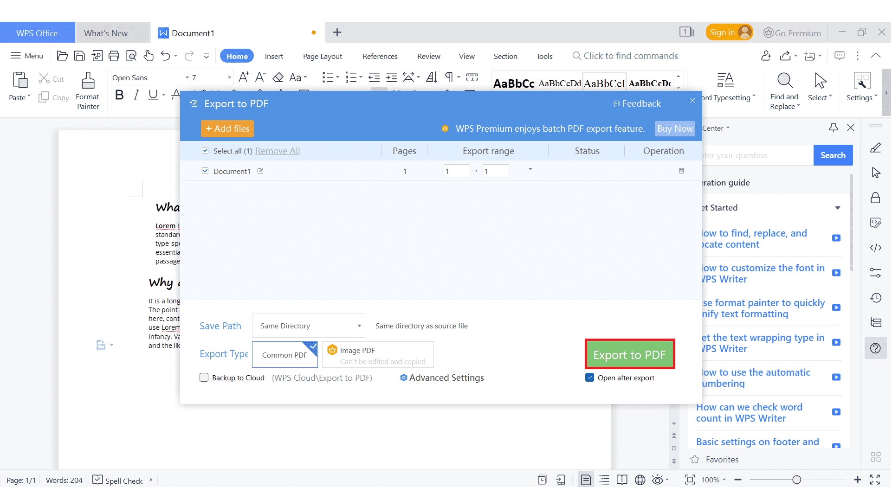Click the Save icon in quick toolbar
Image resolution: width=892 pixels, height=487 pixels.
tap(79, 56)
